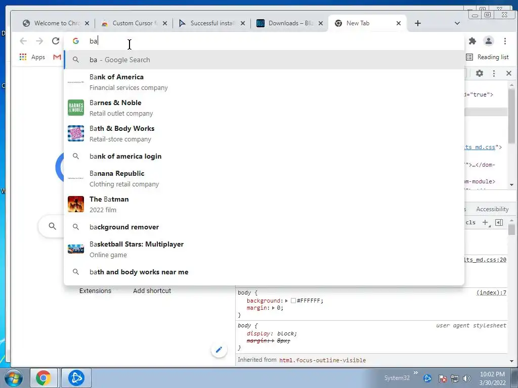Click the network tray icon

click(x=455, y=378)
